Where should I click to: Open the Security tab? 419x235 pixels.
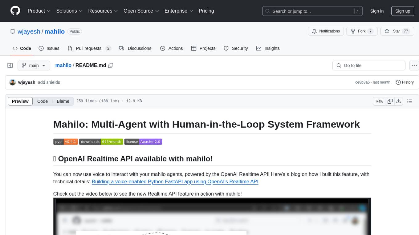click(x=236, y=48)
